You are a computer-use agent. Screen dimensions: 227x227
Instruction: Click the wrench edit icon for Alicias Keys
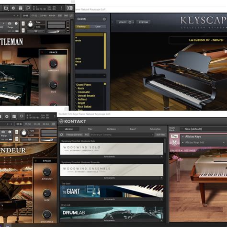(174, 136)
